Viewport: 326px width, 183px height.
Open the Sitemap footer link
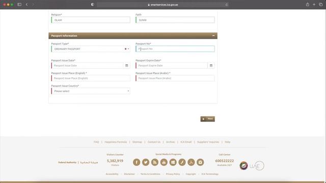(x=137, y=142)
